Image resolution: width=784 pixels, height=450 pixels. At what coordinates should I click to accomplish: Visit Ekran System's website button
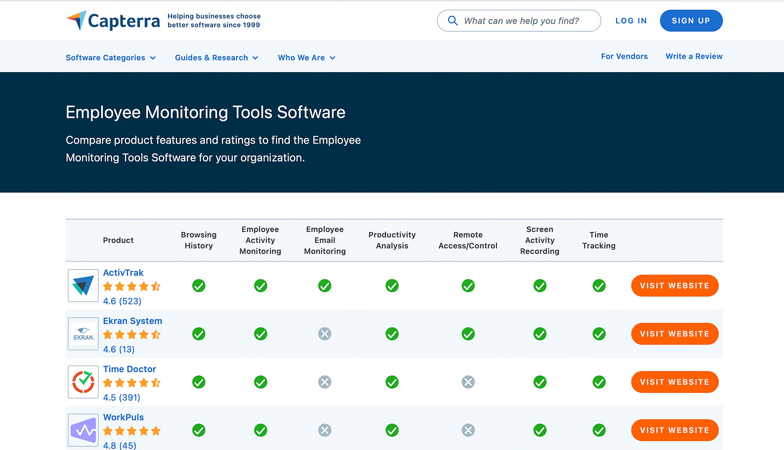tap(675, 334)
